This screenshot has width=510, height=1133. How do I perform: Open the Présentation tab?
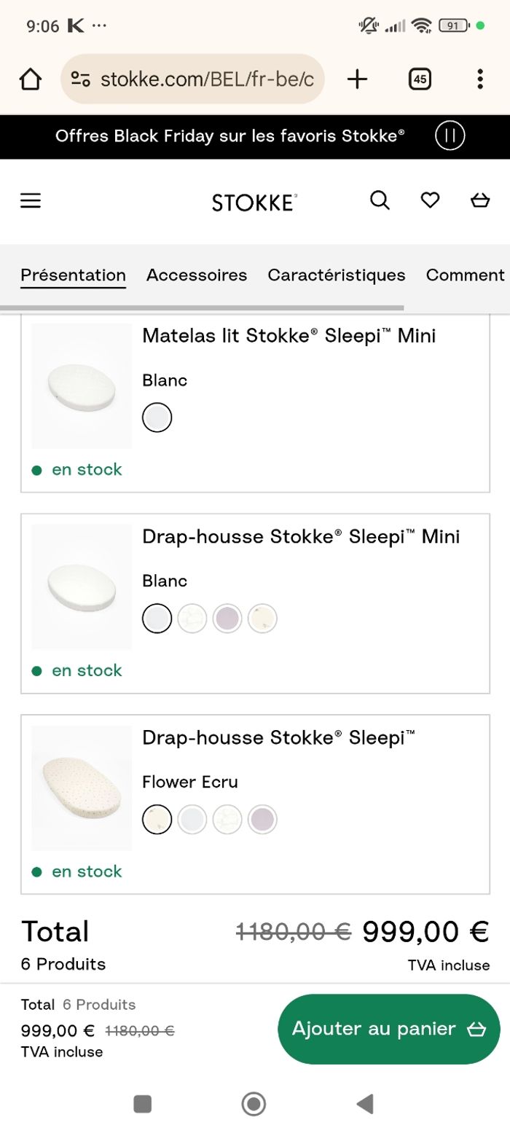tap(73, 275)
